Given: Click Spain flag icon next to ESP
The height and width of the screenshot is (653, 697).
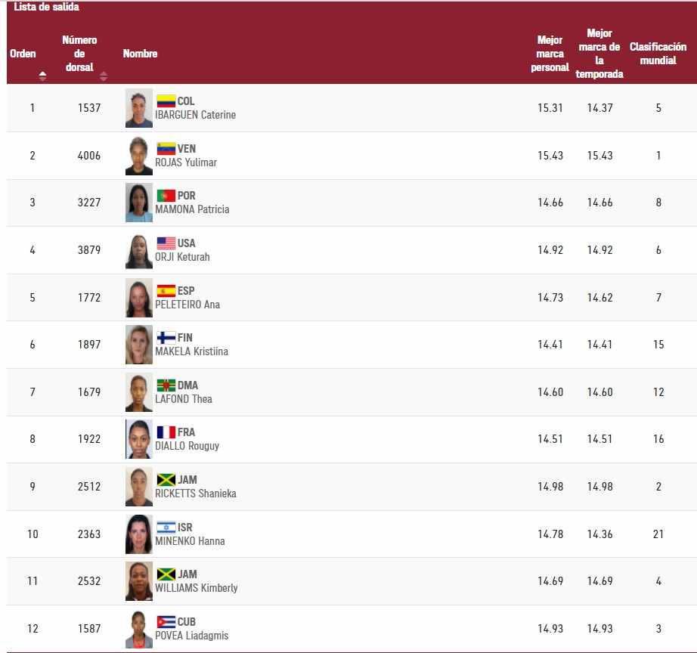Looking at the screenshot, I should click(x=166, y=291).
